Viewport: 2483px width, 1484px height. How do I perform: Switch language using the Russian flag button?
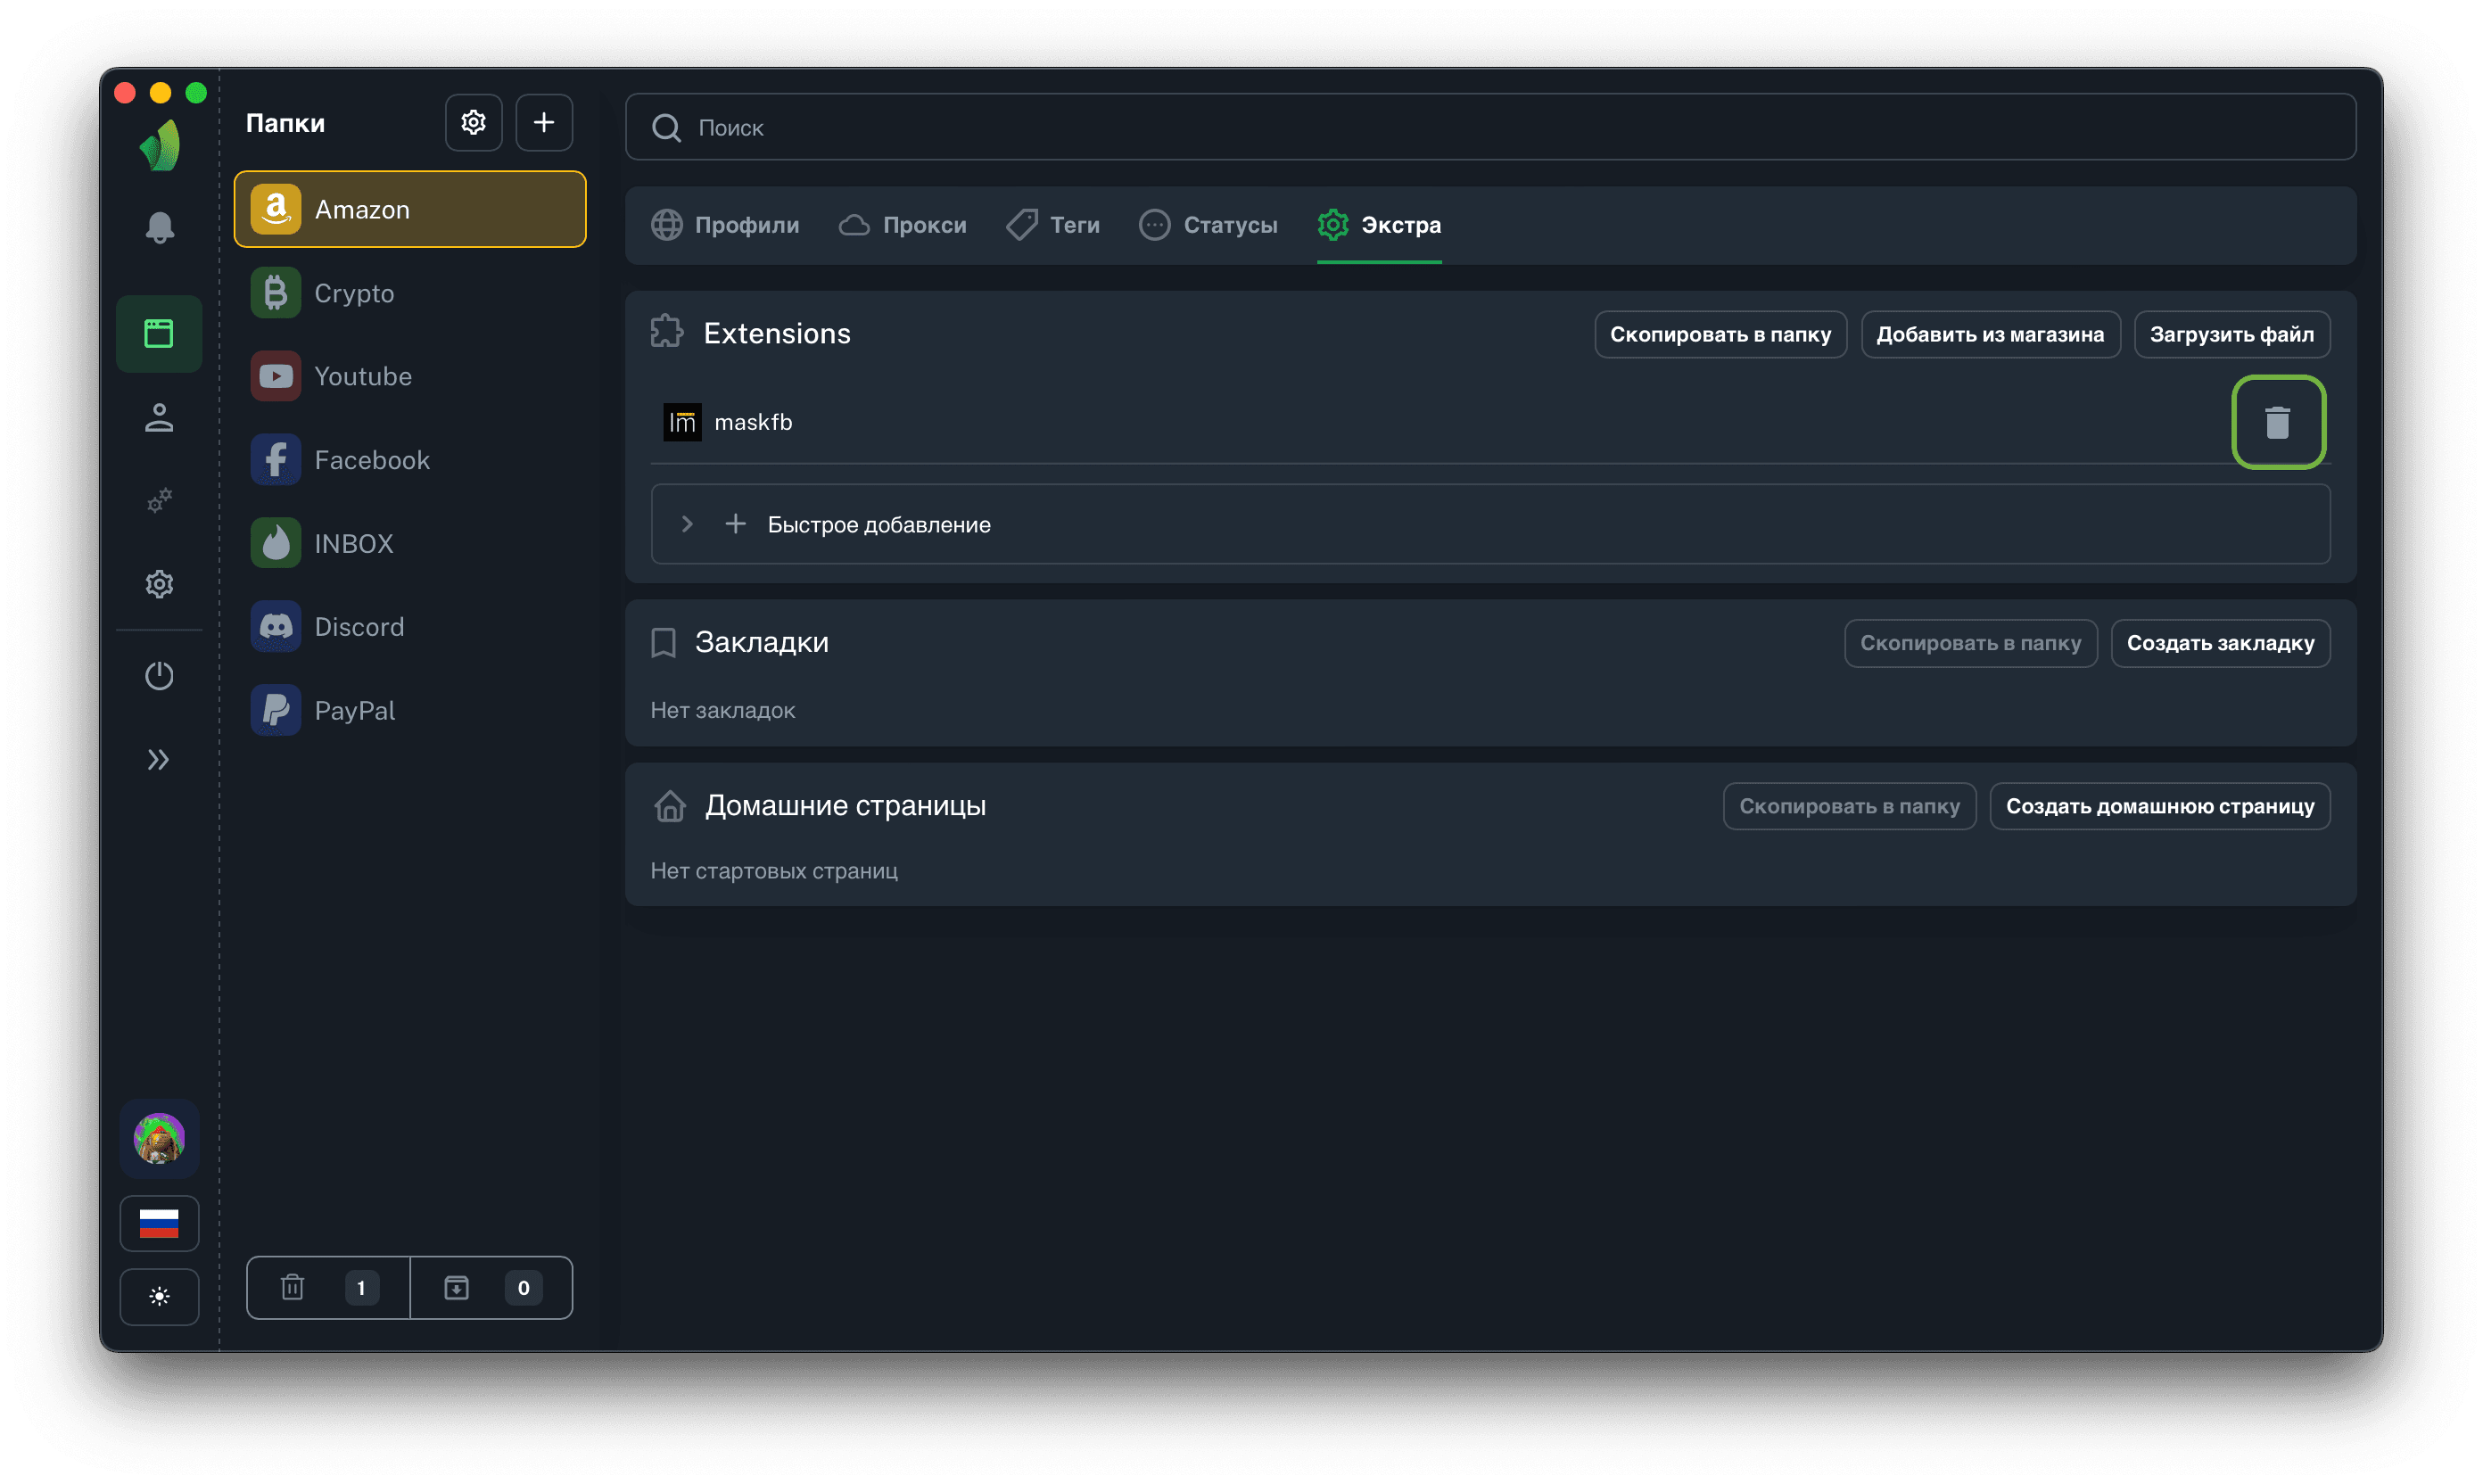159,1222
